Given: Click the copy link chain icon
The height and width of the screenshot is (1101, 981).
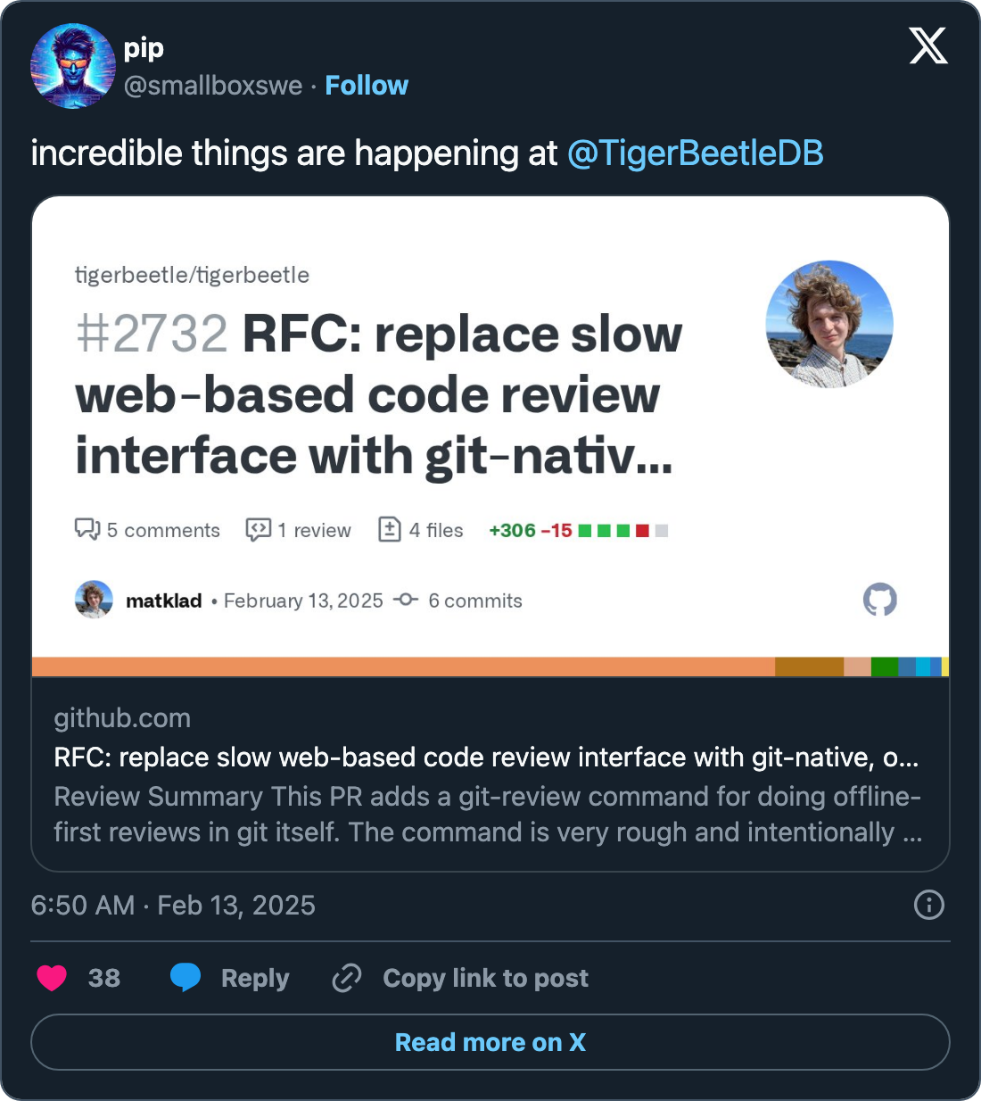Looking at the screenshot, I should pos(346,978).
